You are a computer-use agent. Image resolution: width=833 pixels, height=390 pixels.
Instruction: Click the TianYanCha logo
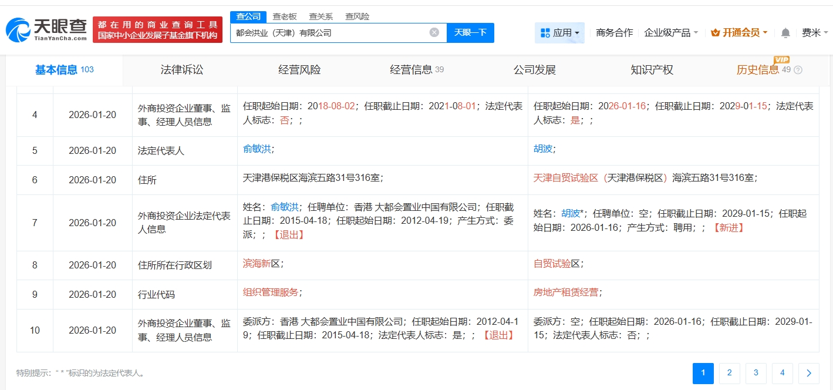[x=47, y=29]
